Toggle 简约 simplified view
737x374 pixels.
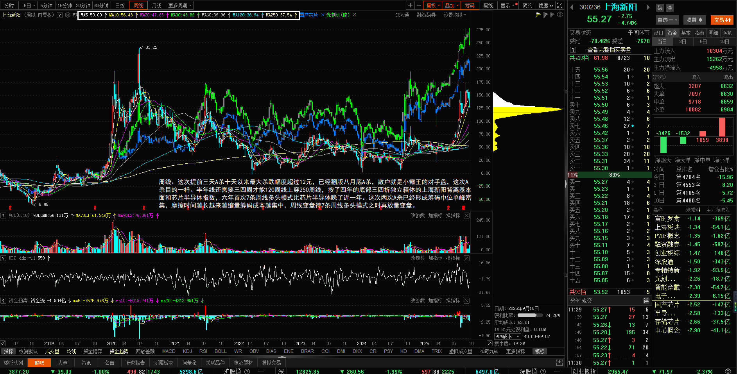point(528,5)
